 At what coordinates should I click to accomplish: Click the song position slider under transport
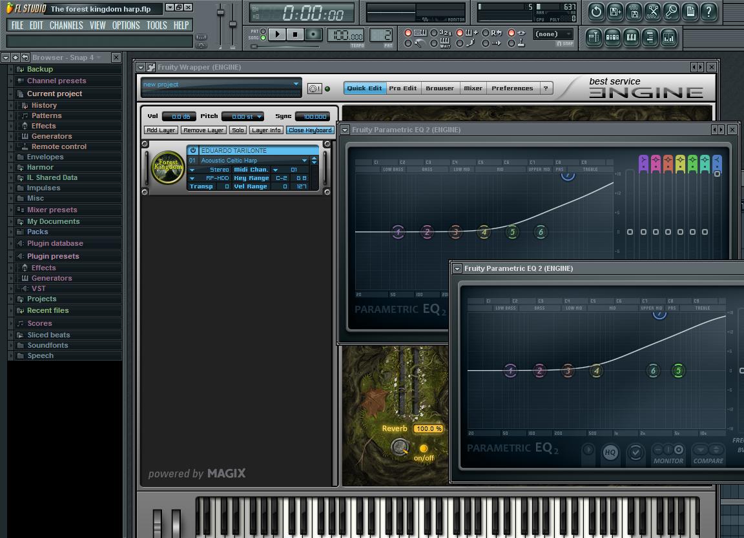(286, 46)
